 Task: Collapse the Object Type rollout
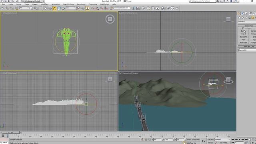247,26
